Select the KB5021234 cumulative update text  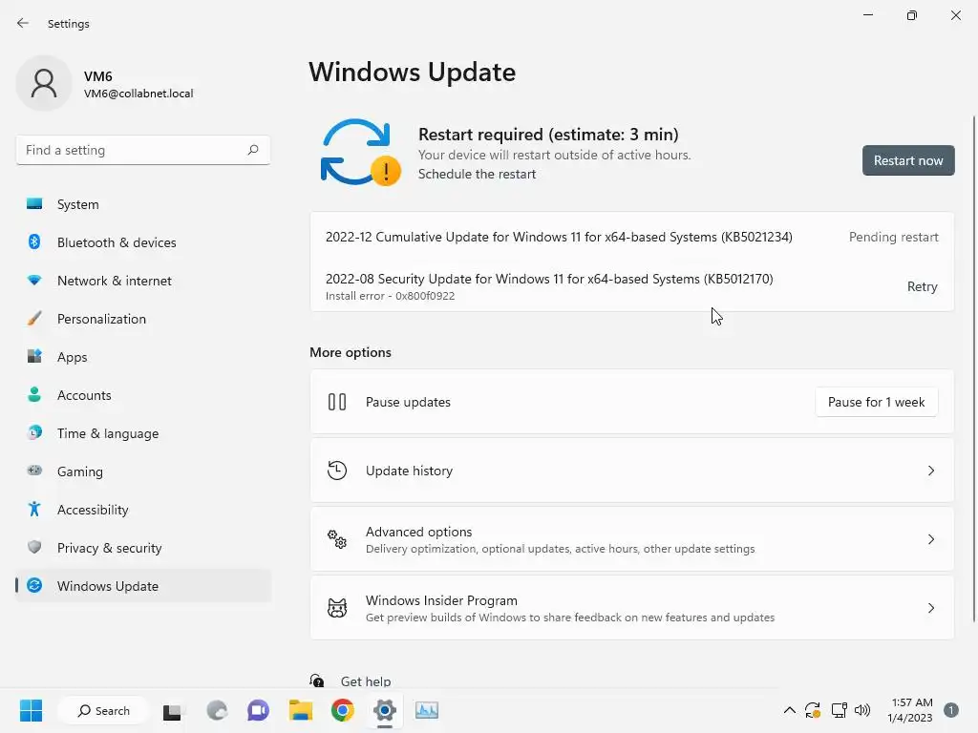(x=559, y=237)
